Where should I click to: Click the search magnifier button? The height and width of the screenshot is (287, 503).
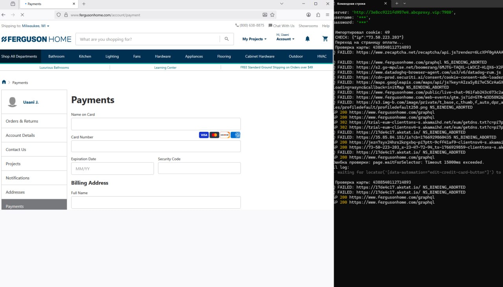[x=227, y=39]
